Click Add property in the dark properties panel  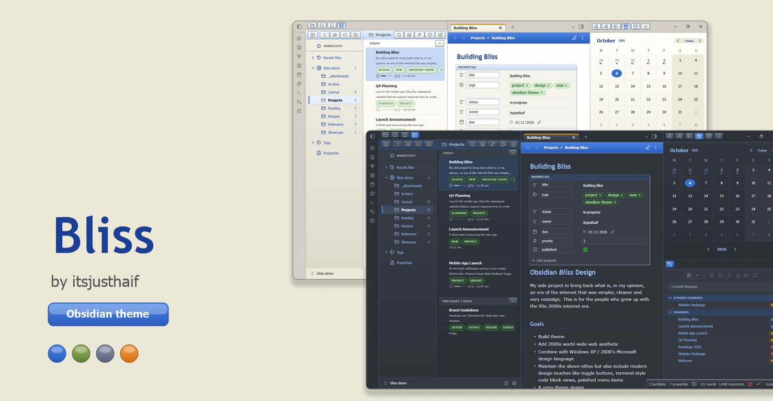coord(544,261)
